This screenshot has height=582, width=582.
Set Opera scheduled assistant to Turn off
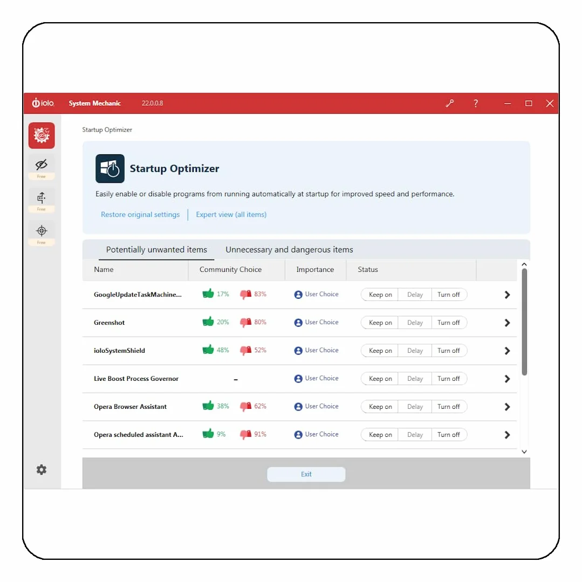tap(449, 435)
